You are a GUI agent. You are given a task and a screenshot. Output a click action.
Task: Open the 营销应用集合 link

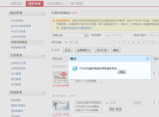pos(18,106)
